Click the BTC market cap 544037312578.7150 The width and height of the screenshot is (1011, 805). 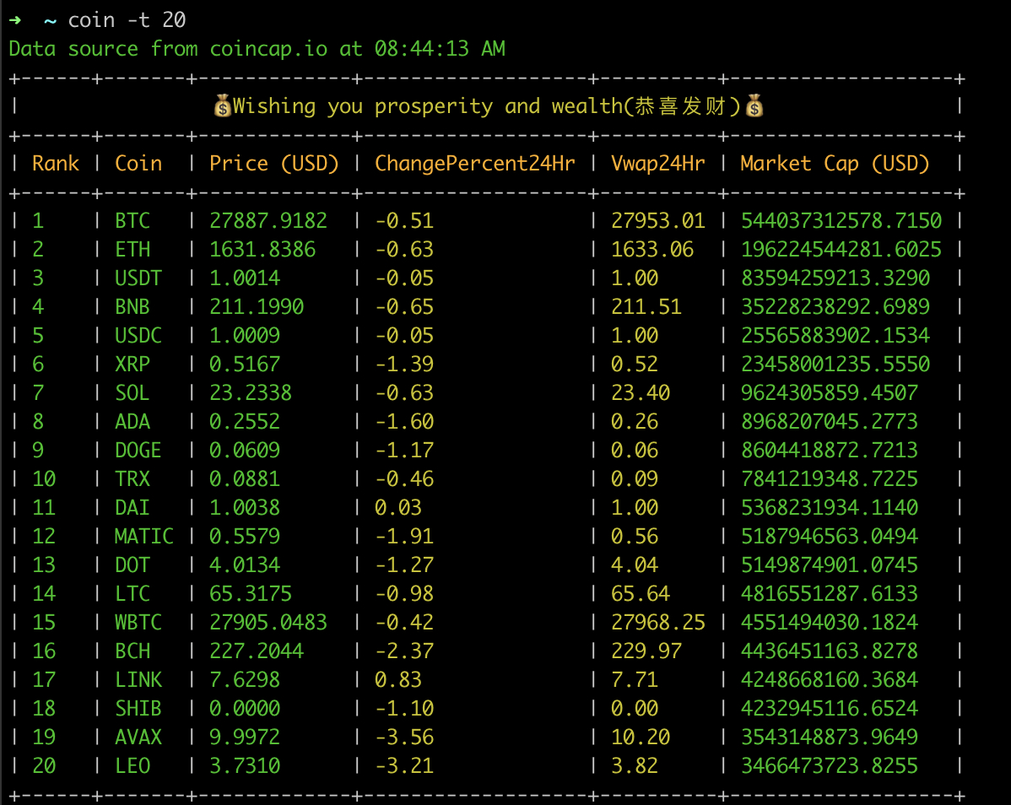pos(841,221)
